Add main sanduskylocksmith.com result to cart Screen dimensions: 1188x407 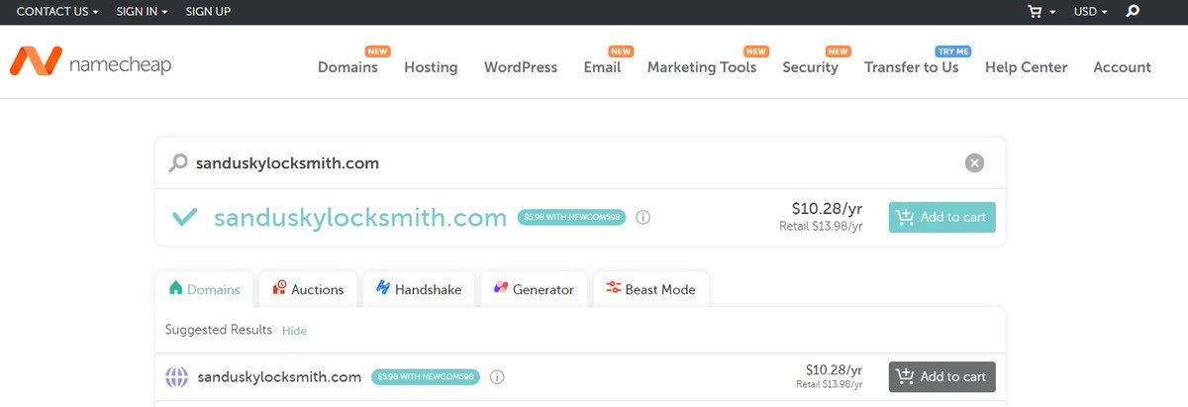(941, 218)
